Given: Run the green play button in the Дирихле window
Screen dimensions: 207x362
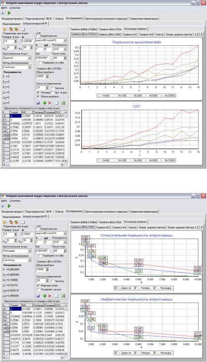Looking at the screenshot, I should pyautogui.click(x=9, y=13).
